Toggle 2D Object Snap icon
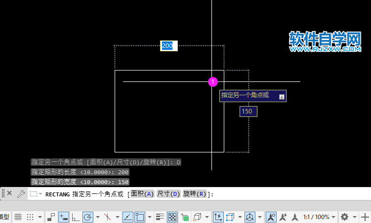371x223 pixels. coord(140,217)
